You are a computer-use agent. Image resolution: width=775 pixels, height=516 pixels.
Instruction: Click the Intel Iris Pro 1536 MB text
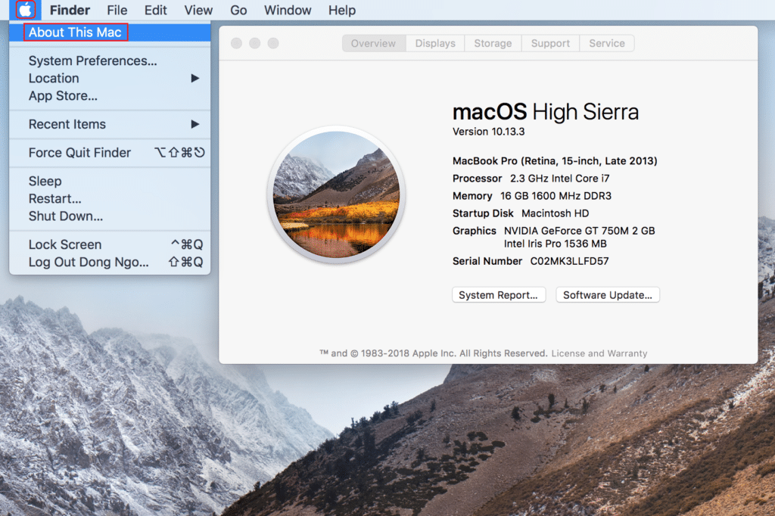(x=556, y=244)
